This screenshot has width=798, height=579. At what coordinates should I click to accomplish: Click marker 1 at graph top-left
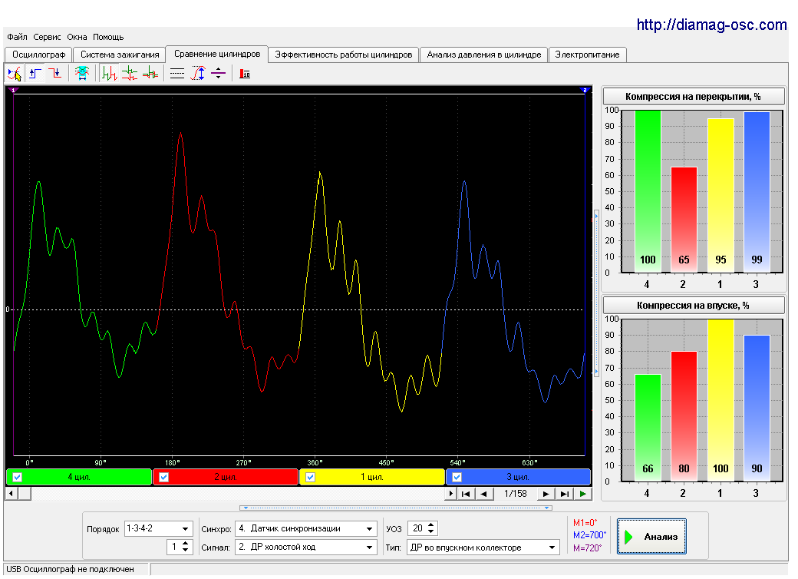click(x=14, y=90)
